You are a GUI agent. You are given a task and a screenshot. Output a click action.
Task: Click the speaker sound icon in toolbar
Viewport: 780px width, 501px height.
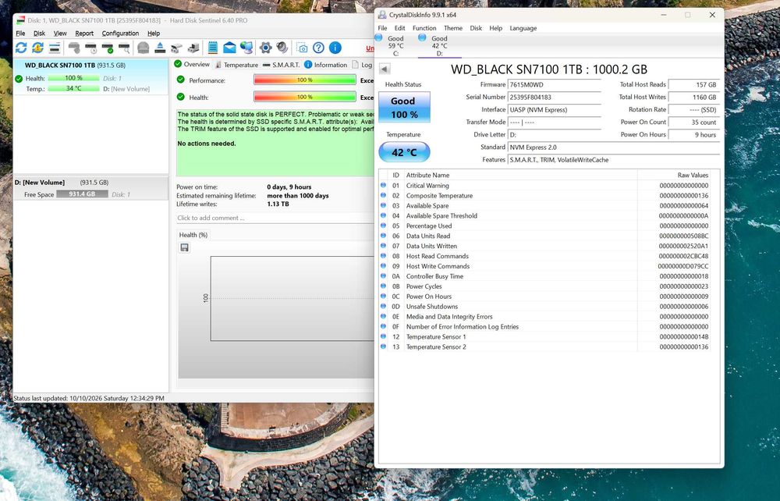click(x=282, y=48)
